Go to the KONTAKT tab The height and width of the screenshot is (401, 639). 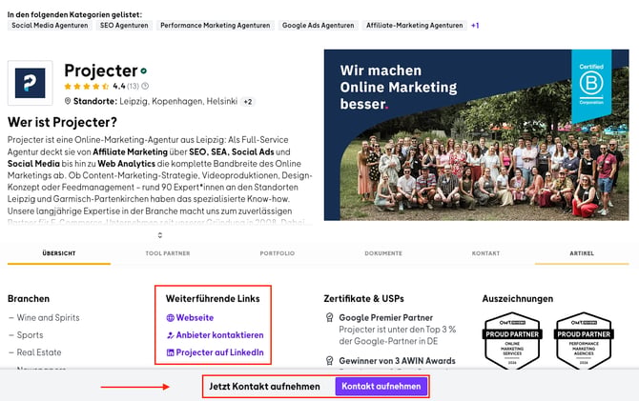click(485, 253)
